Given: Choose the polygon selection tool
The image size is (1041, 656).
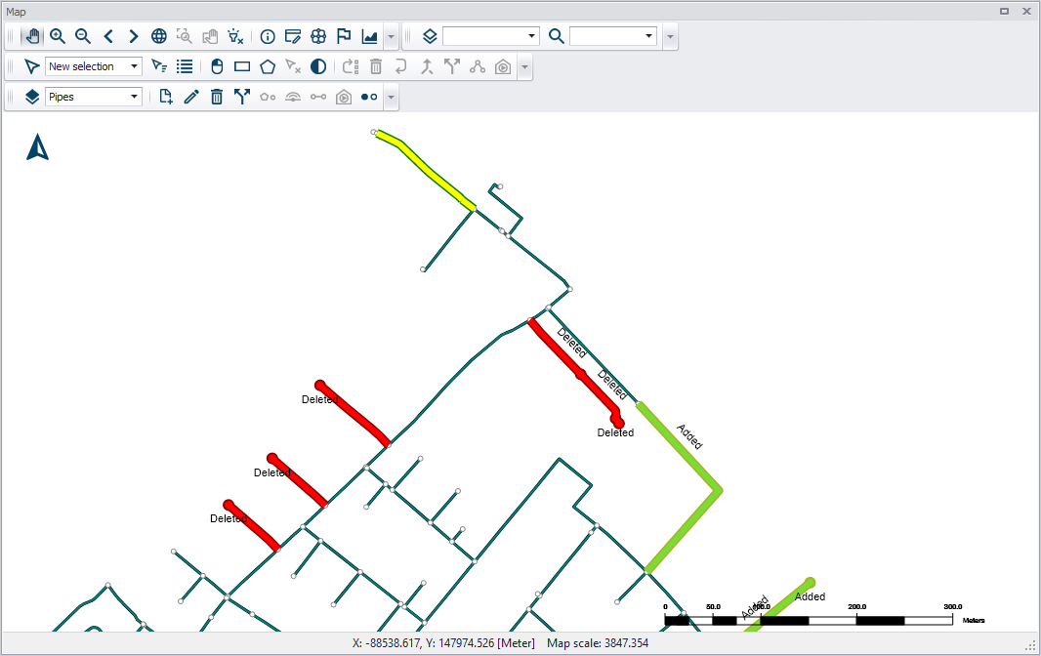Looking at the screenshot, I should point(268,66).
